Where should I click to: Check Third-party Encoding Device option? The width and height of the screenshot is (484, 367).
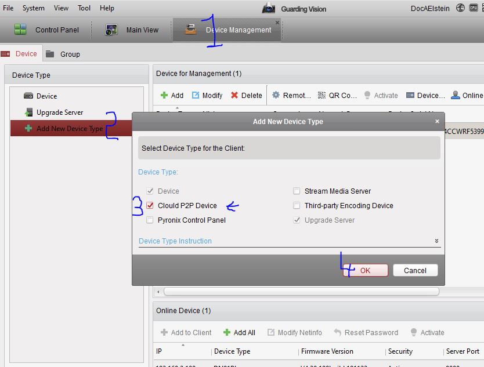pyautogui.click(x=297, y=205)
